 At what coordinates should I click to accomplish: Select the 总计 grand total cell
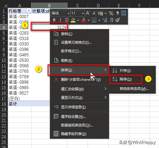point(19,104)
